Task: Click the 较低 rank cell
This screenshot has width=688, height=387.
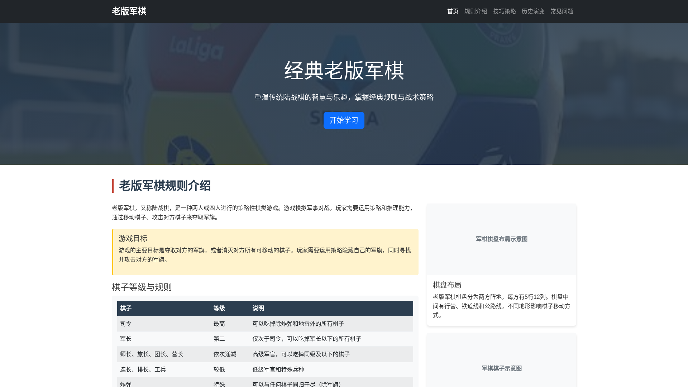Action: coord(230,369)
